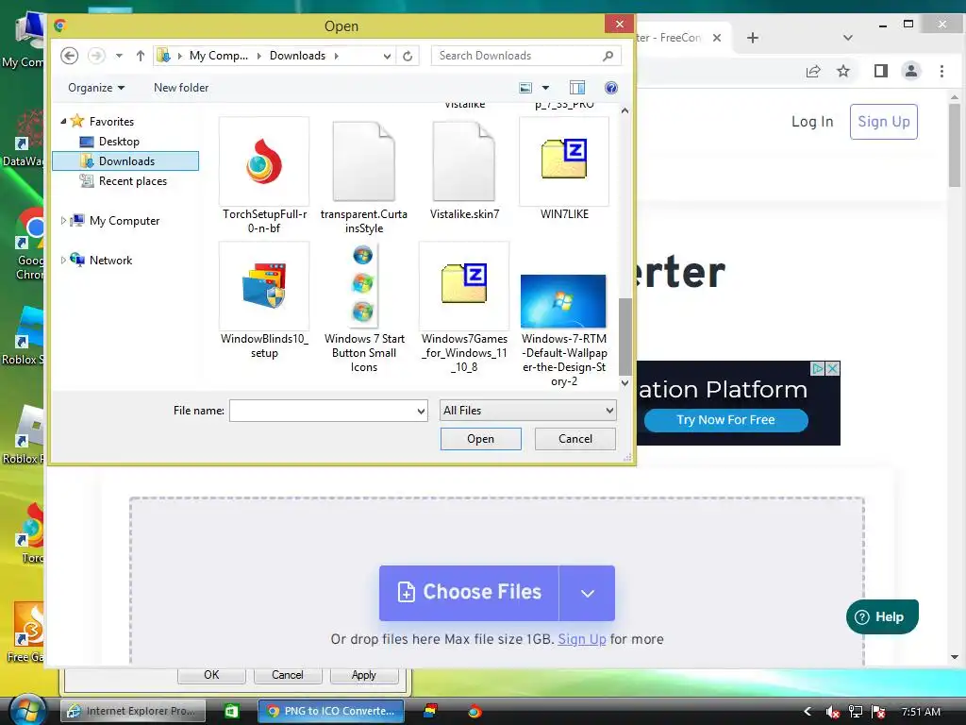Open recent locations dropdown arrow
Image resolution: width=966 pixels, height=725 pixels.
[119, 56]
